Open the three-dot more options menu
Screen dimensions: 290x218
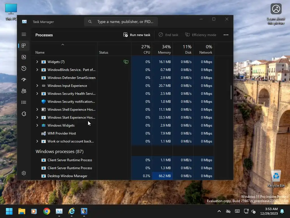coord(226,35)
